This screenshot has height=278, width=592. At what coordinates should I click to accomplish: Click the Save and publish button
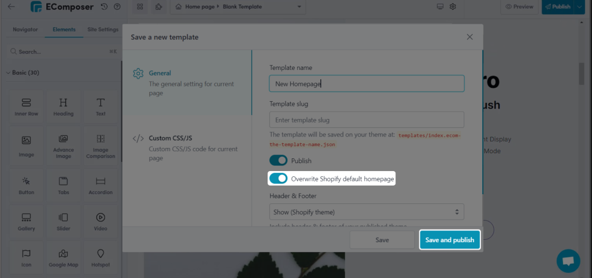pos(449,240)
